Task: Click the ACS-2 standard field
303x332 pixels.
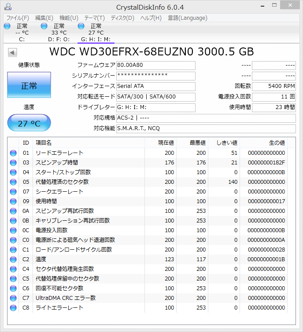Action: pos(206,118)
